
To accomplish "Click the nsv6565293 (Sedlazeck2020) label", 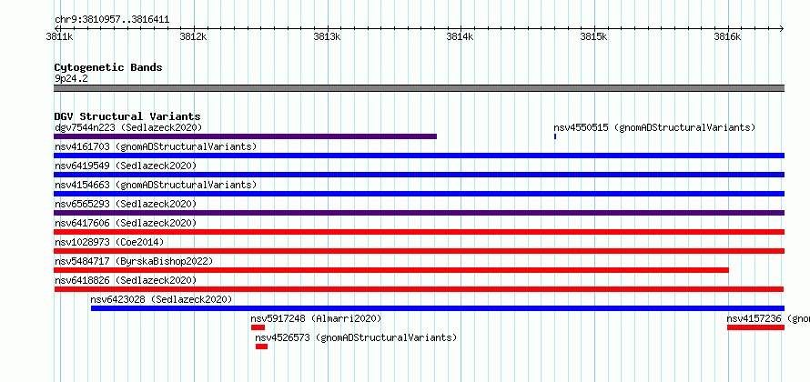I will pos(126,204).
